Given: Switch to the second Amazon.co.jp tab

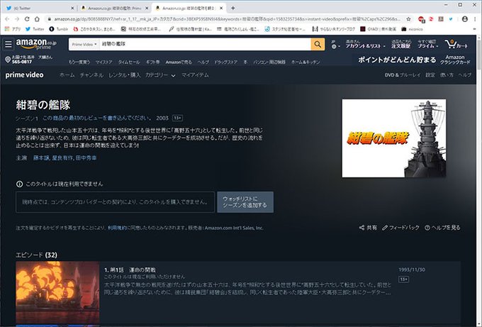Looking at the screenshot, I should point(114,9).
